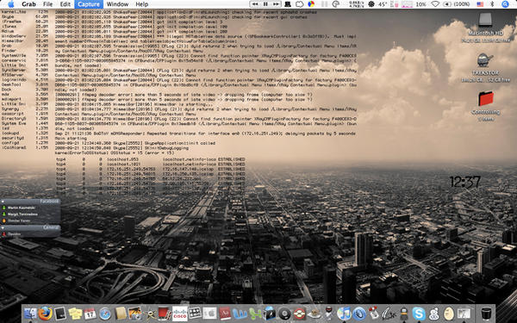This screenshot has height=323, width=517.
Task: Skip to previous track in menu bar
Action: coord(255,4)
